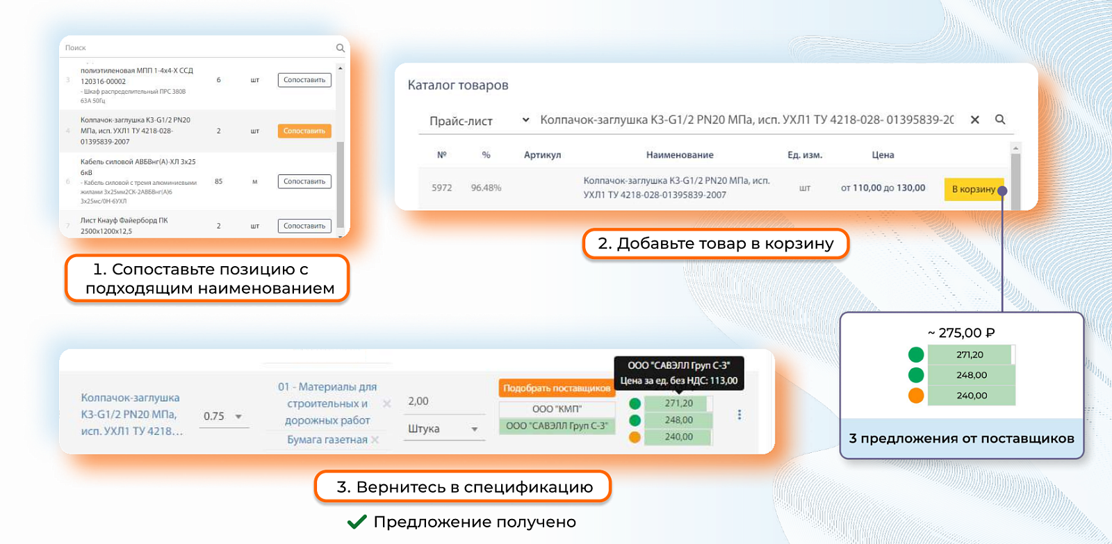Screen dimensions: 1112x544
Task: Click match percentage 96.48%
Action: pos(486,188)
